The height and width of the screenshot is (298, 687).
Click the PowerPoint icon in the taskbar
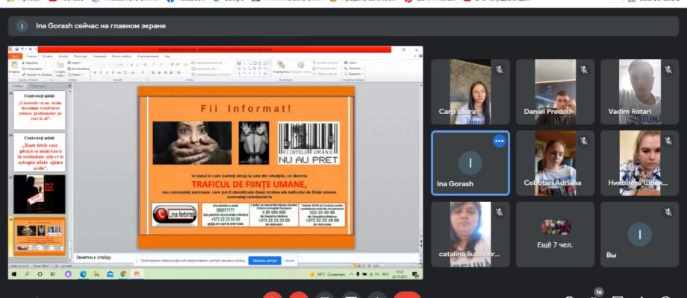(137, 274)
